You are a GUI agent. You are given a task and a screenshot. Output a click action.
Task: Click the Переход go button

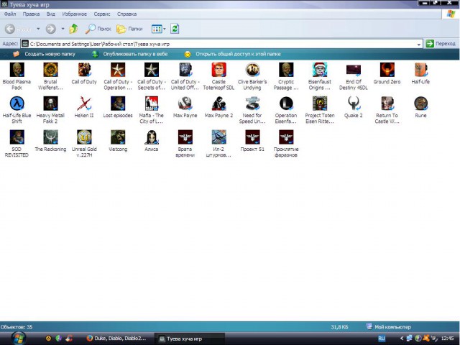(441, 44)
